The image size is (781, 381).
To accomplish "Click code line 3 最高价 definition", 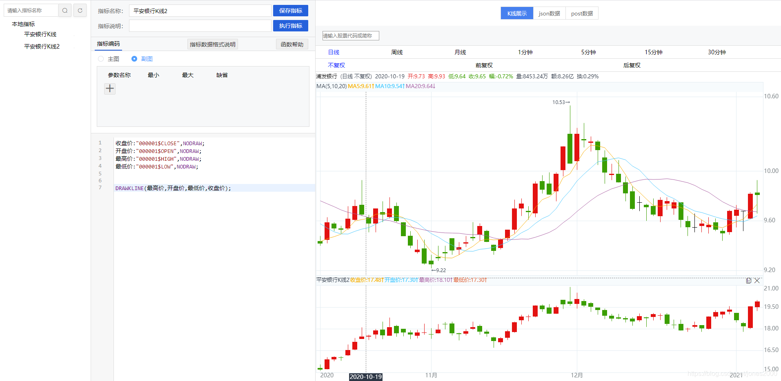I will tap(158, 159).
